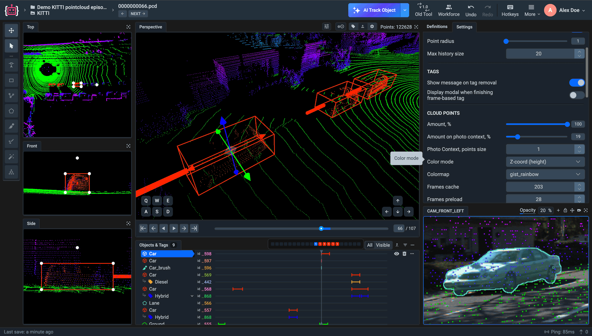The height and width of the screenshot is (336, 592).
Task: Maximize the Front view panel
Action: click(128, 146)
